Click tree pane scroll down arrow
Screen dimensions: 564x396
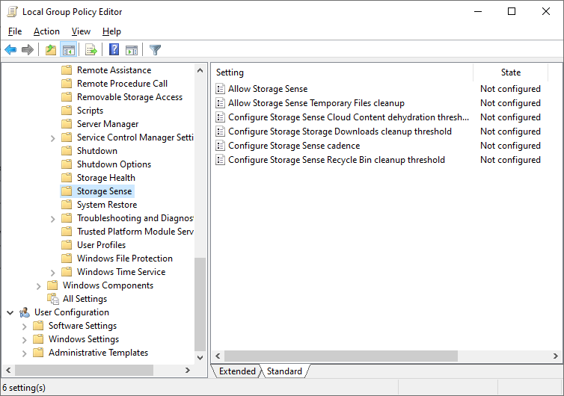200,358
